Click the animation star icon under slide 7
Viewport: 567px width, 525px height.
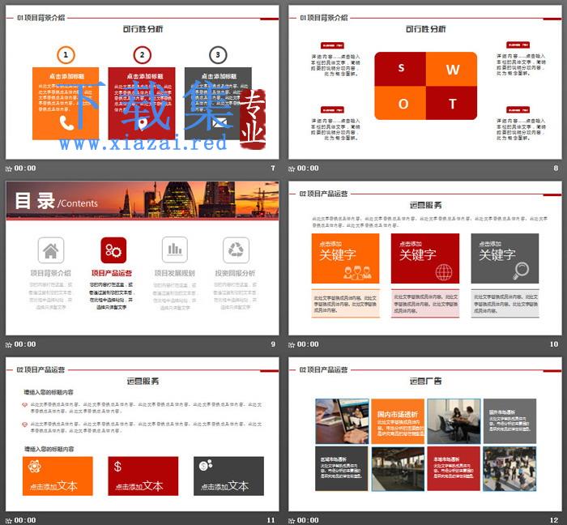tap(9, 169)
